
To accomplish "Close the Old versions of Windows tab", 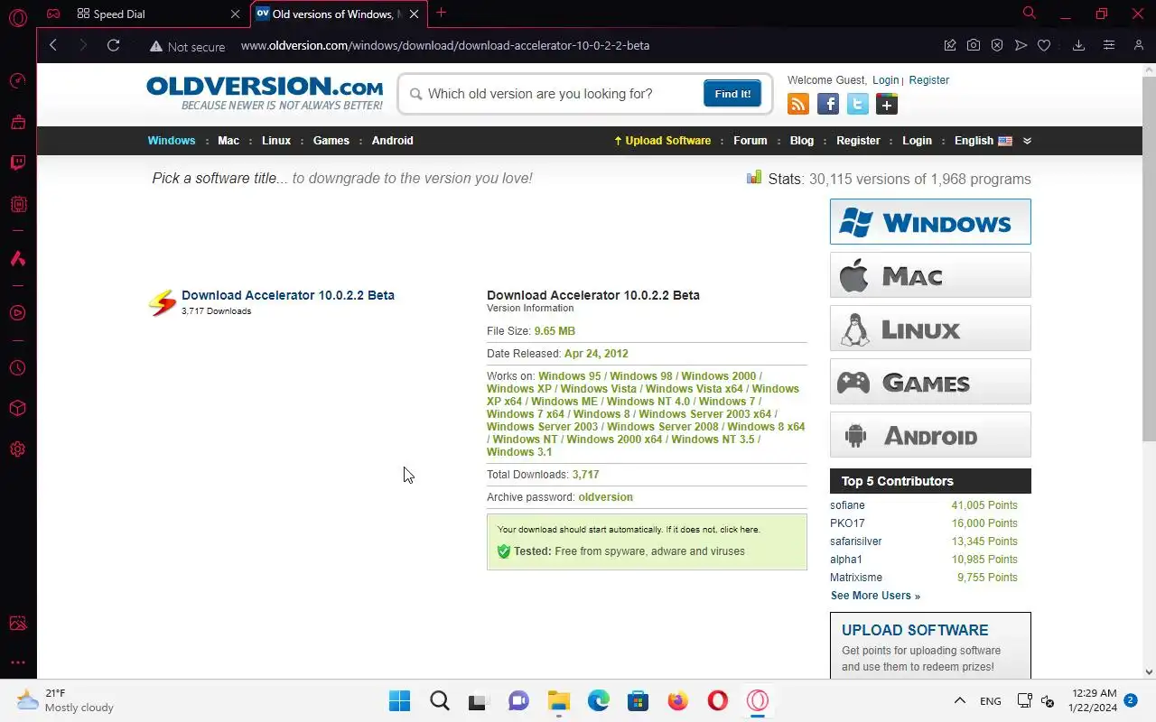I will 415,14.
